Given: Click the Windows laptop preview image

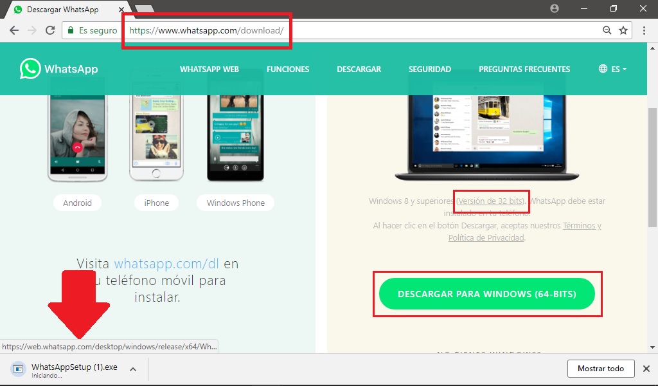Looking at the screenshot, I should [x=487, y=136].
